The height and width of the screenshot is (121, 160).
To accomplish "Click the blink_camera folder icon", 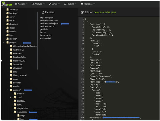I will pos(11,75).
